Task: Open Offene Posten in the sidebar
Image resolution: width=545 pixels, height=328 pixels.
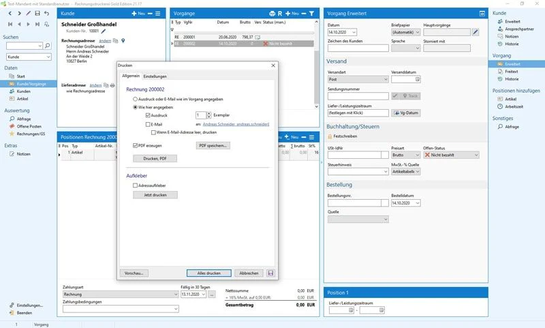Action: (x=30, y=126)
